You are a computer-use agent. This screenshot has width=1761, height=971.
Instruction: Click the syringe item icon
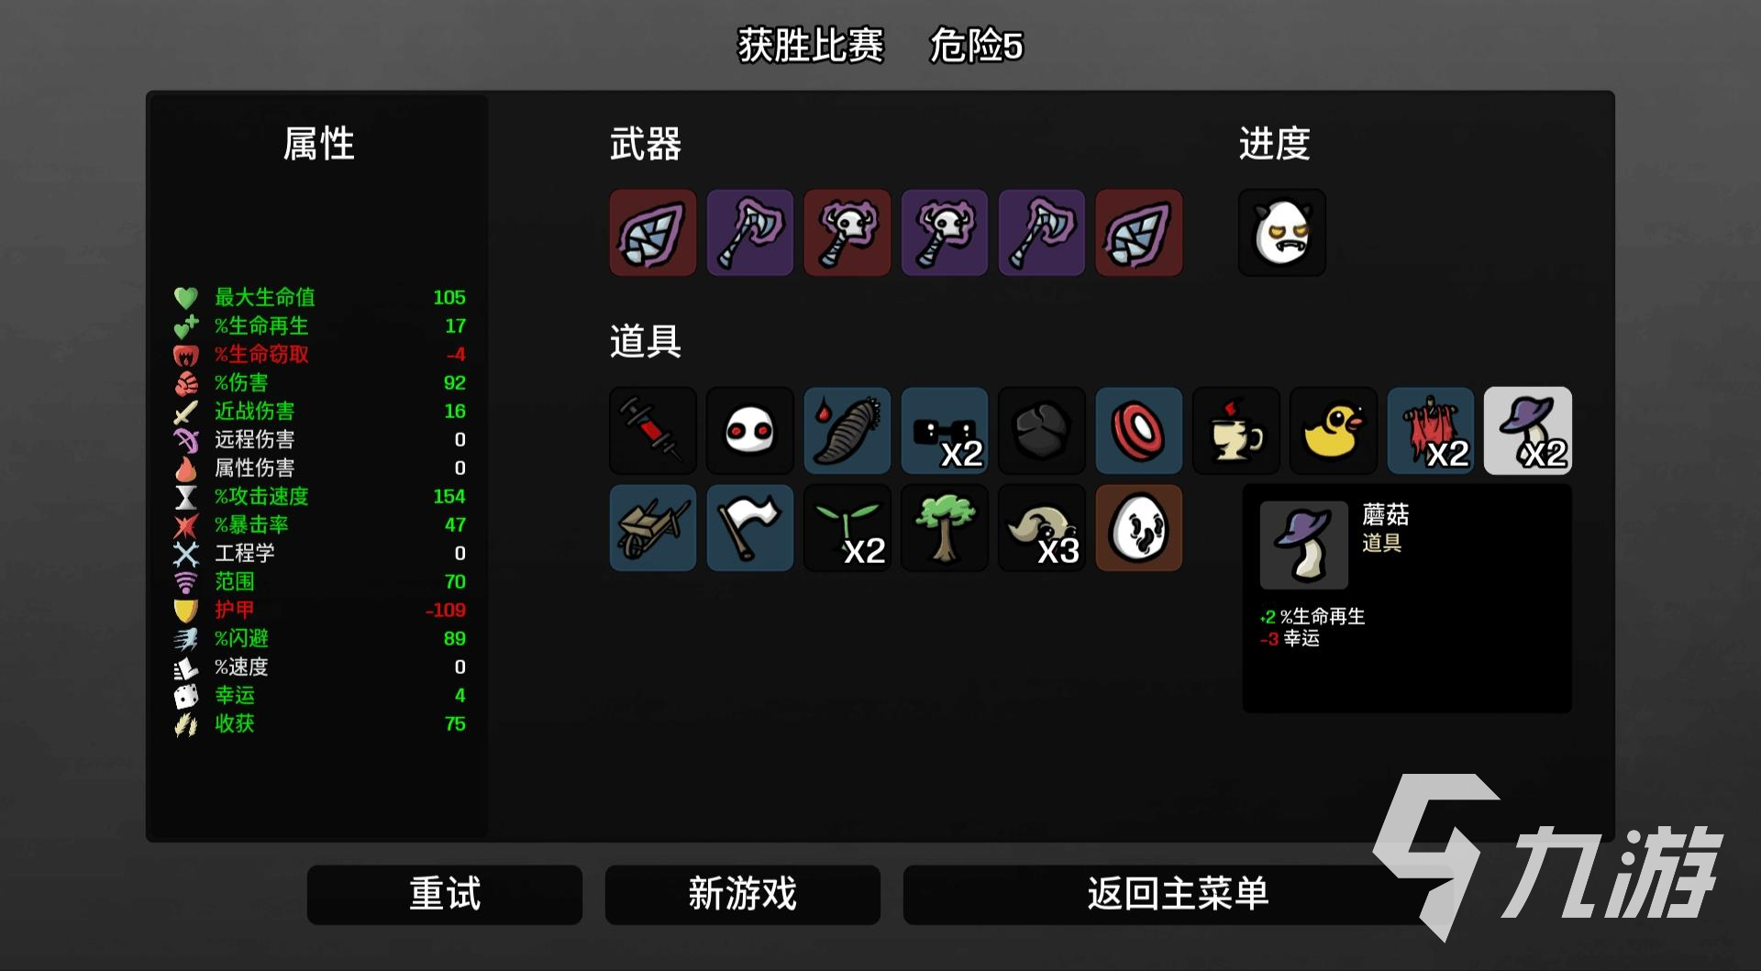[x=653, y=430]
